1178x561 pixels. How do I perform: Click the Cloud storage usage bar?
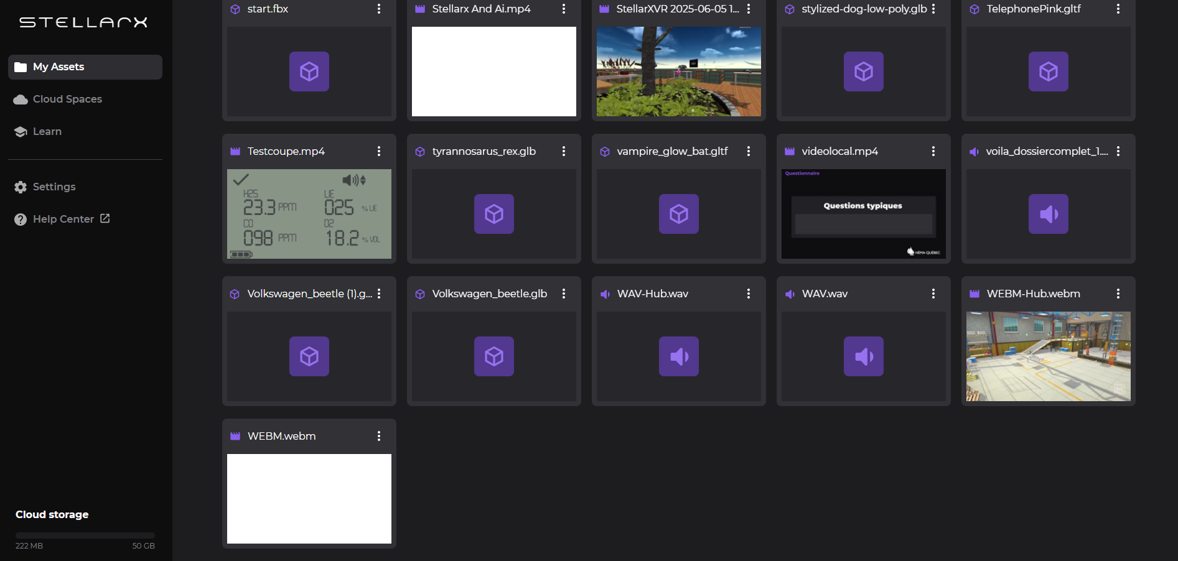tap(85, 535)
